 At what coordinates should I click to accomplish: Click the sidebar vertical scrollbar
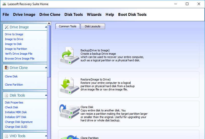49,51
